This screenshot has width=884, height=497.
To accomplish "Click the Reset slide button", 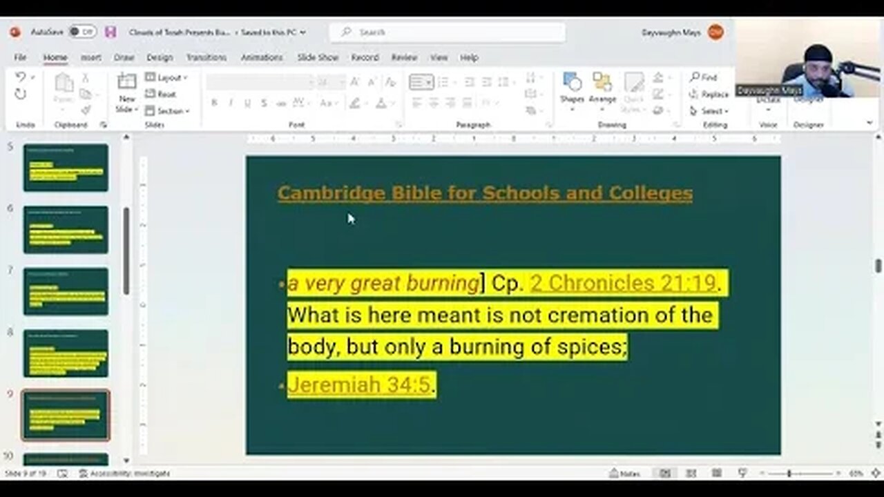I will click(161, 95).
